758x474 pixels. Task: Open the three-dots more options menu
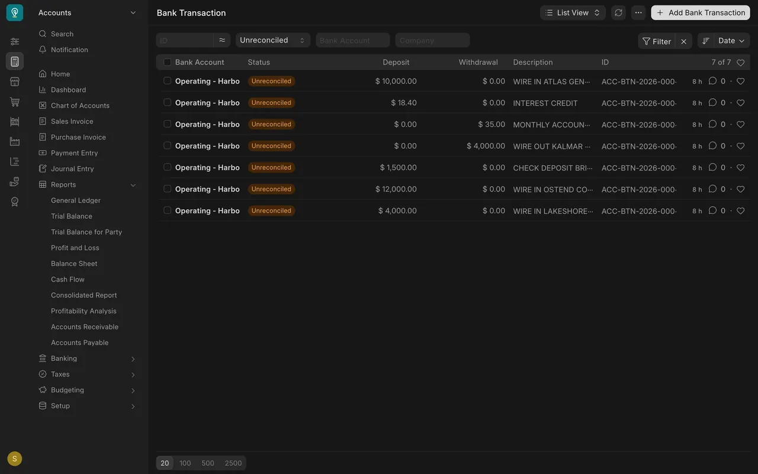coord(638,12)
